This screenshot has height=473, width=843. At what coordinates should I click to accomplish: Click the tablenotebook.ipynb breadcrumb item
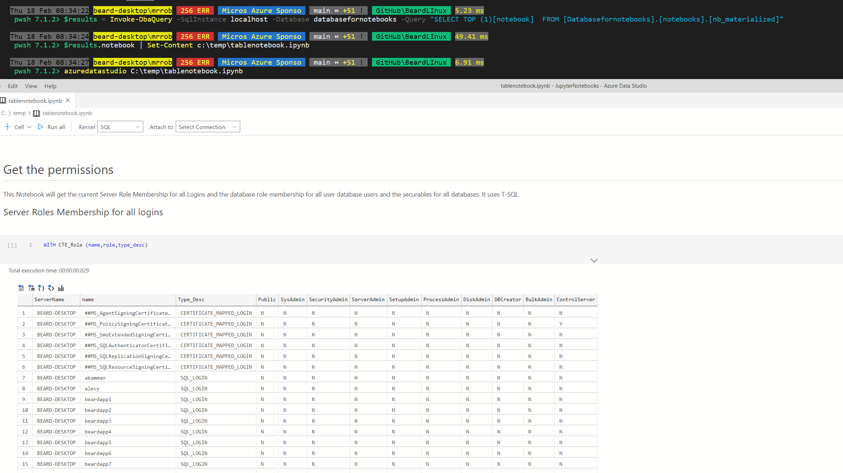click(67, 113)
